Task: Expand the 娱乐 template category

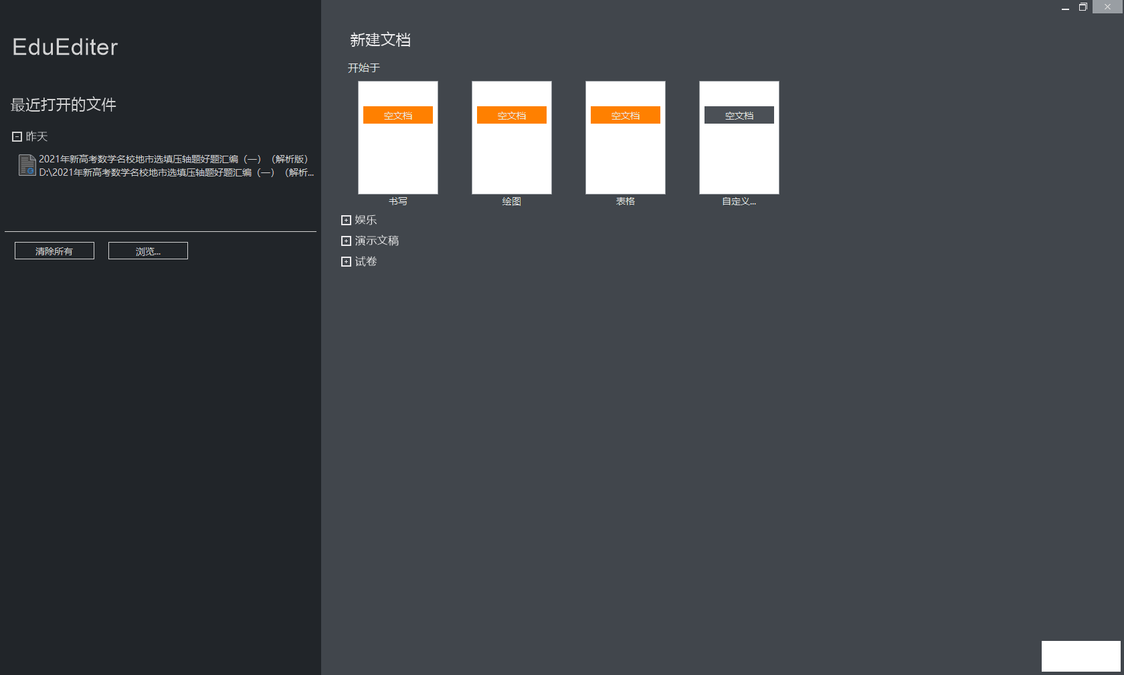Action: (x=346, y=220)
